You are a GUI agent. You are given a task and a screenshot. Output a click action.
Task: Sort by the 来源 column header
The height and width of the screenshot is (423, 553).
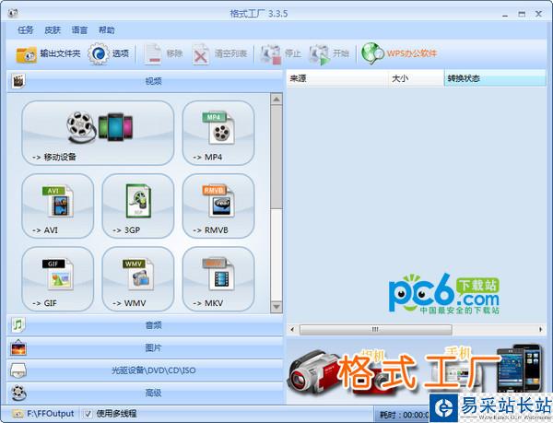click(x=336, y=78)
